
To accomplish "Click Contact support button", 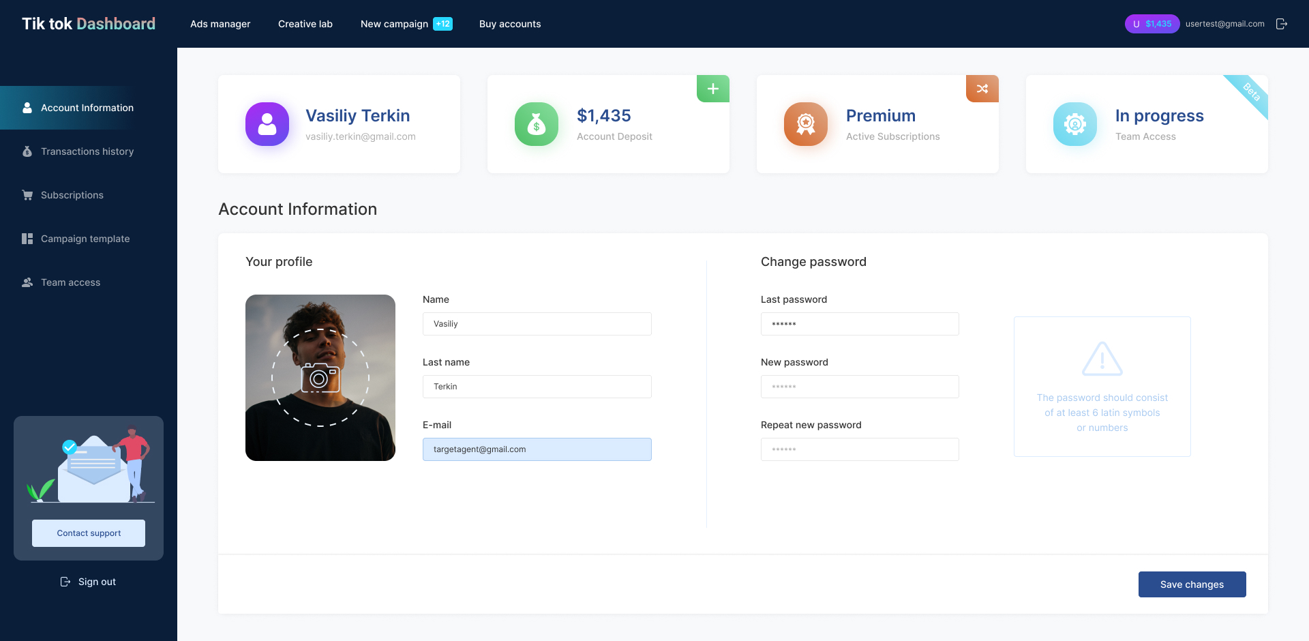I will [89, 533].
